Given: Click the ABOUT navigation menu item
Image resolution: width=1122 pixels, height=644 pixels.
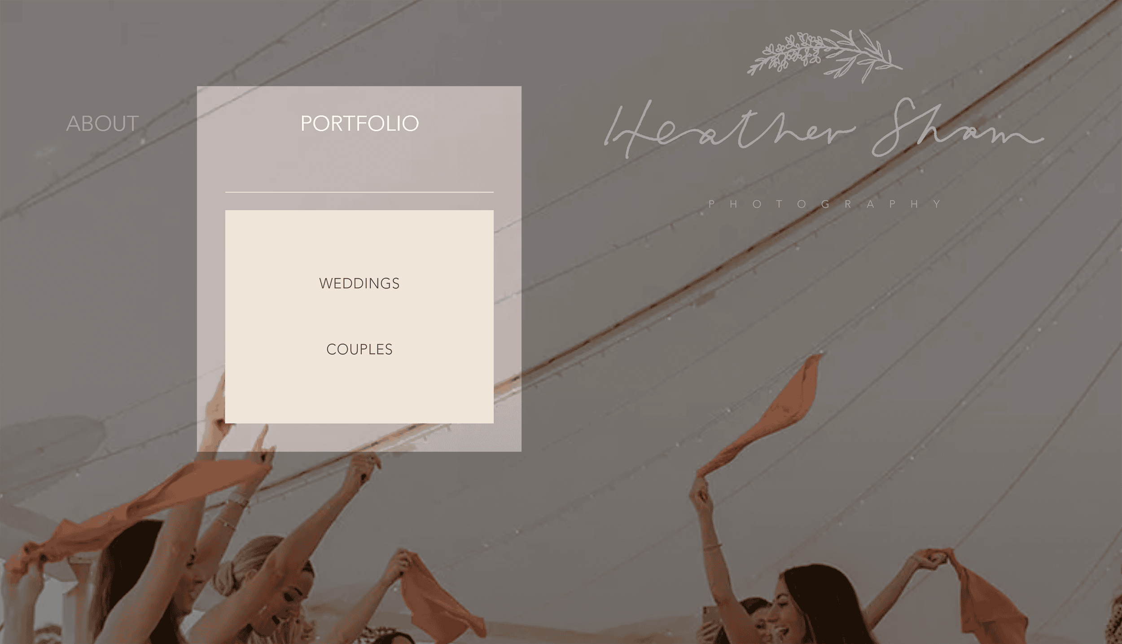Looking at the screenshot, I should coord(102,123).
